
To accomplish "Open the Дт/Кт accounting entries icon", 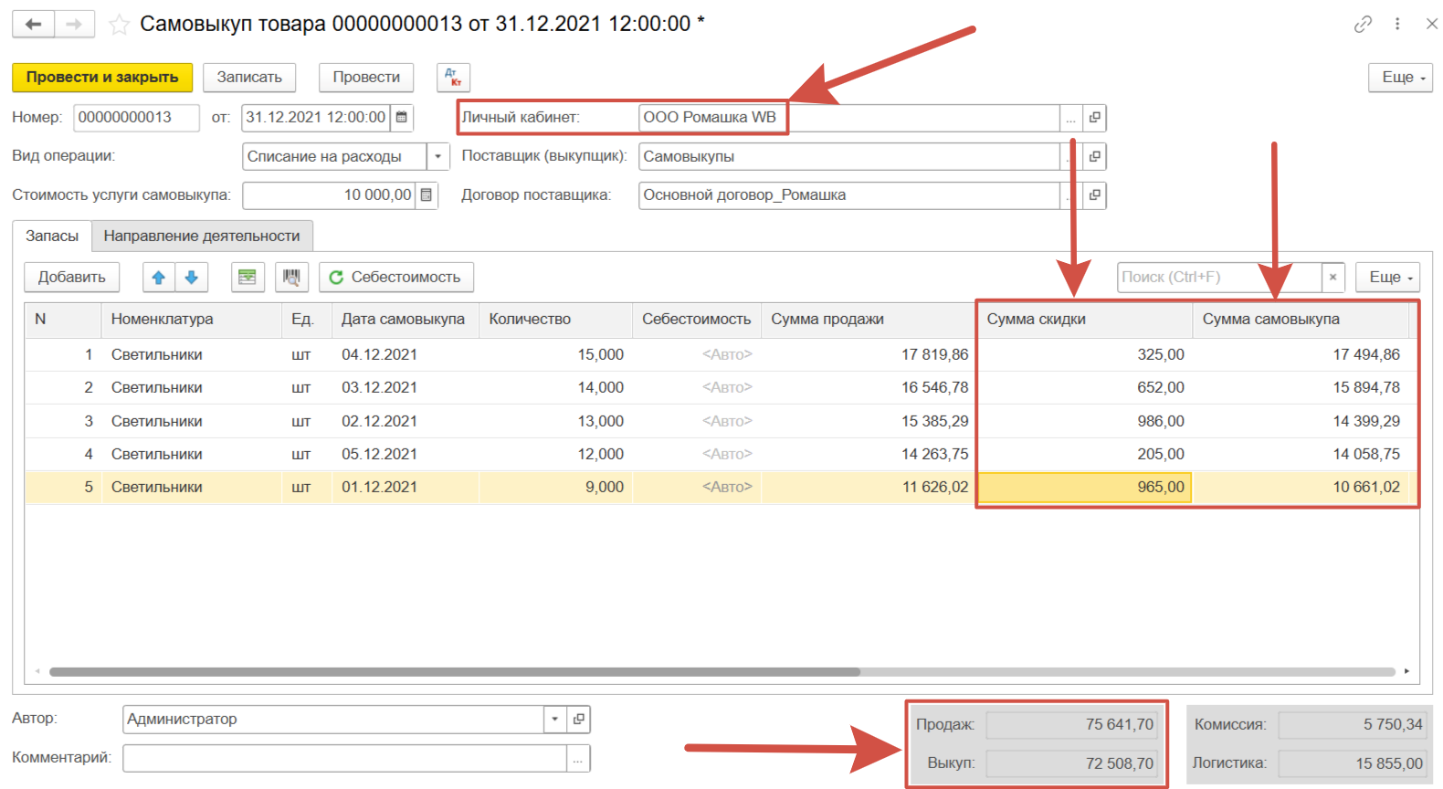I will pyautogui.click(x=453, y=78).
